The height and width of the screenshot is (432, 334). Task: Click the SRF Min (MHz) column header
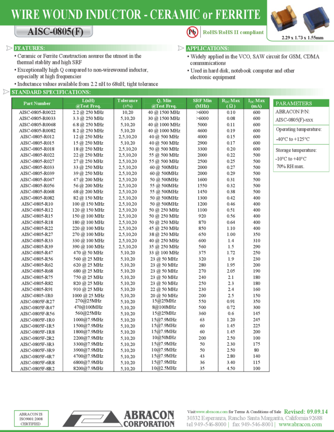202,103
